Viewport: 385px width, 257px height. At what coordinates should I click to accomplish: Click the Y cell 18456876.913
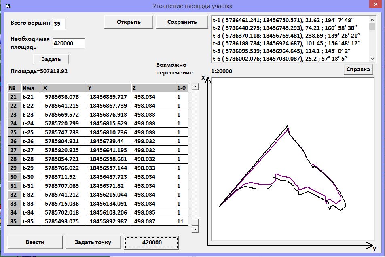click(x=109, y=115)
